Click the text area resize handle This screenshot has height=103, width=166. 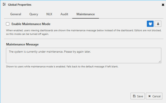(160, 61)
